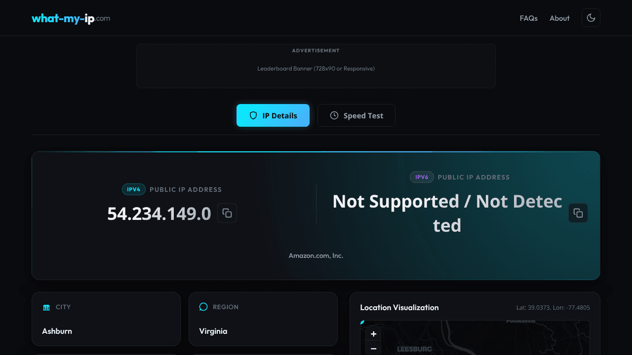The height and width of the screenshot is (355, 632).
Task: Copy the IPv6 address value
Action: coord(578,213)
